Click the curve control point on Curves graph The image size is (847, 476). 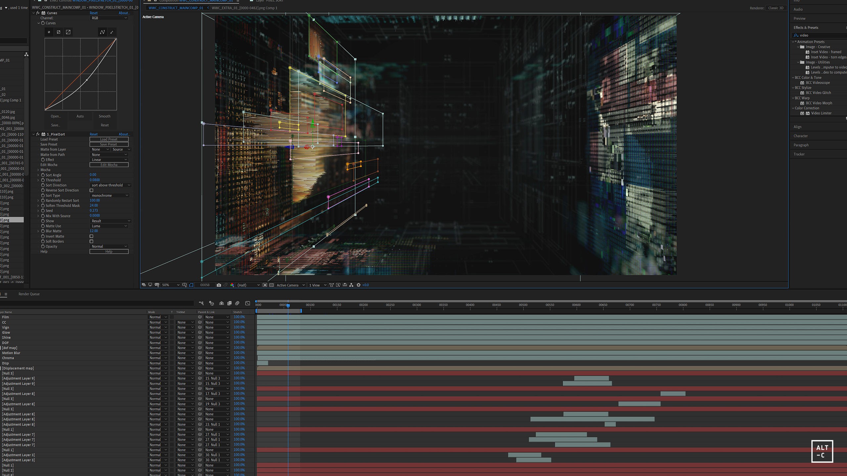point(87,80)
